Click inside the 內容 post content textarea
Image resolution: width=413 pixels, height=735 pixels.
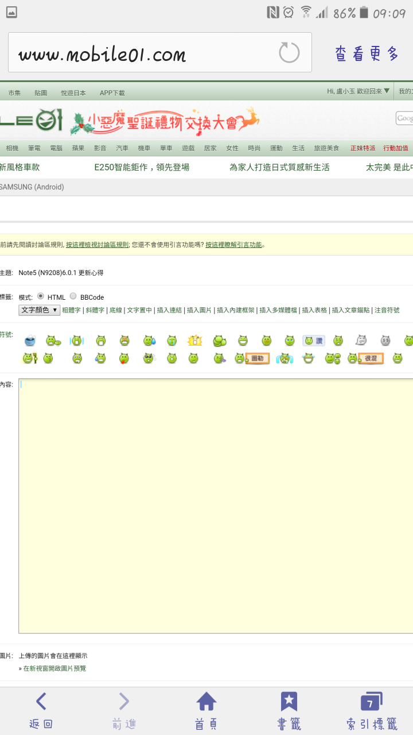tap(216, 506)
